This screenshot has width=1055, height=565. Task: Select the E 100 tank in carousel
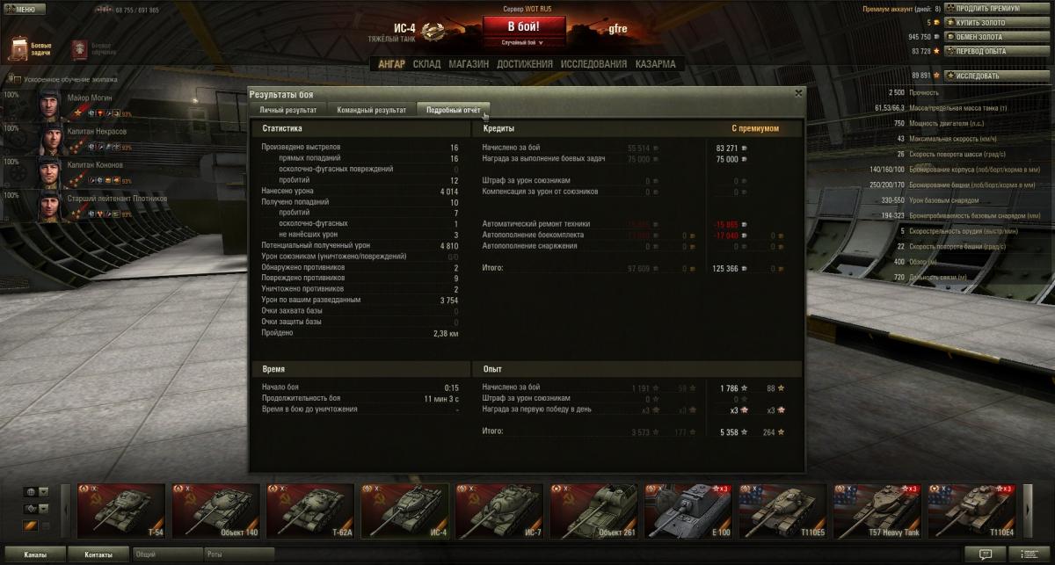(x=688, y=511)
